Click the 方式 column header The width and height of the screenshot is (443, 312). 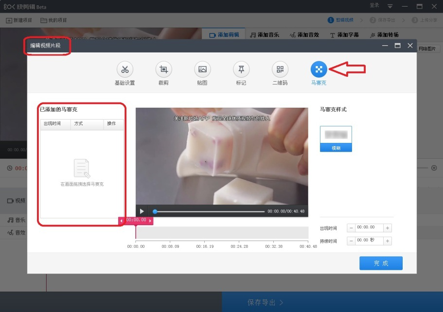(87, 124)
